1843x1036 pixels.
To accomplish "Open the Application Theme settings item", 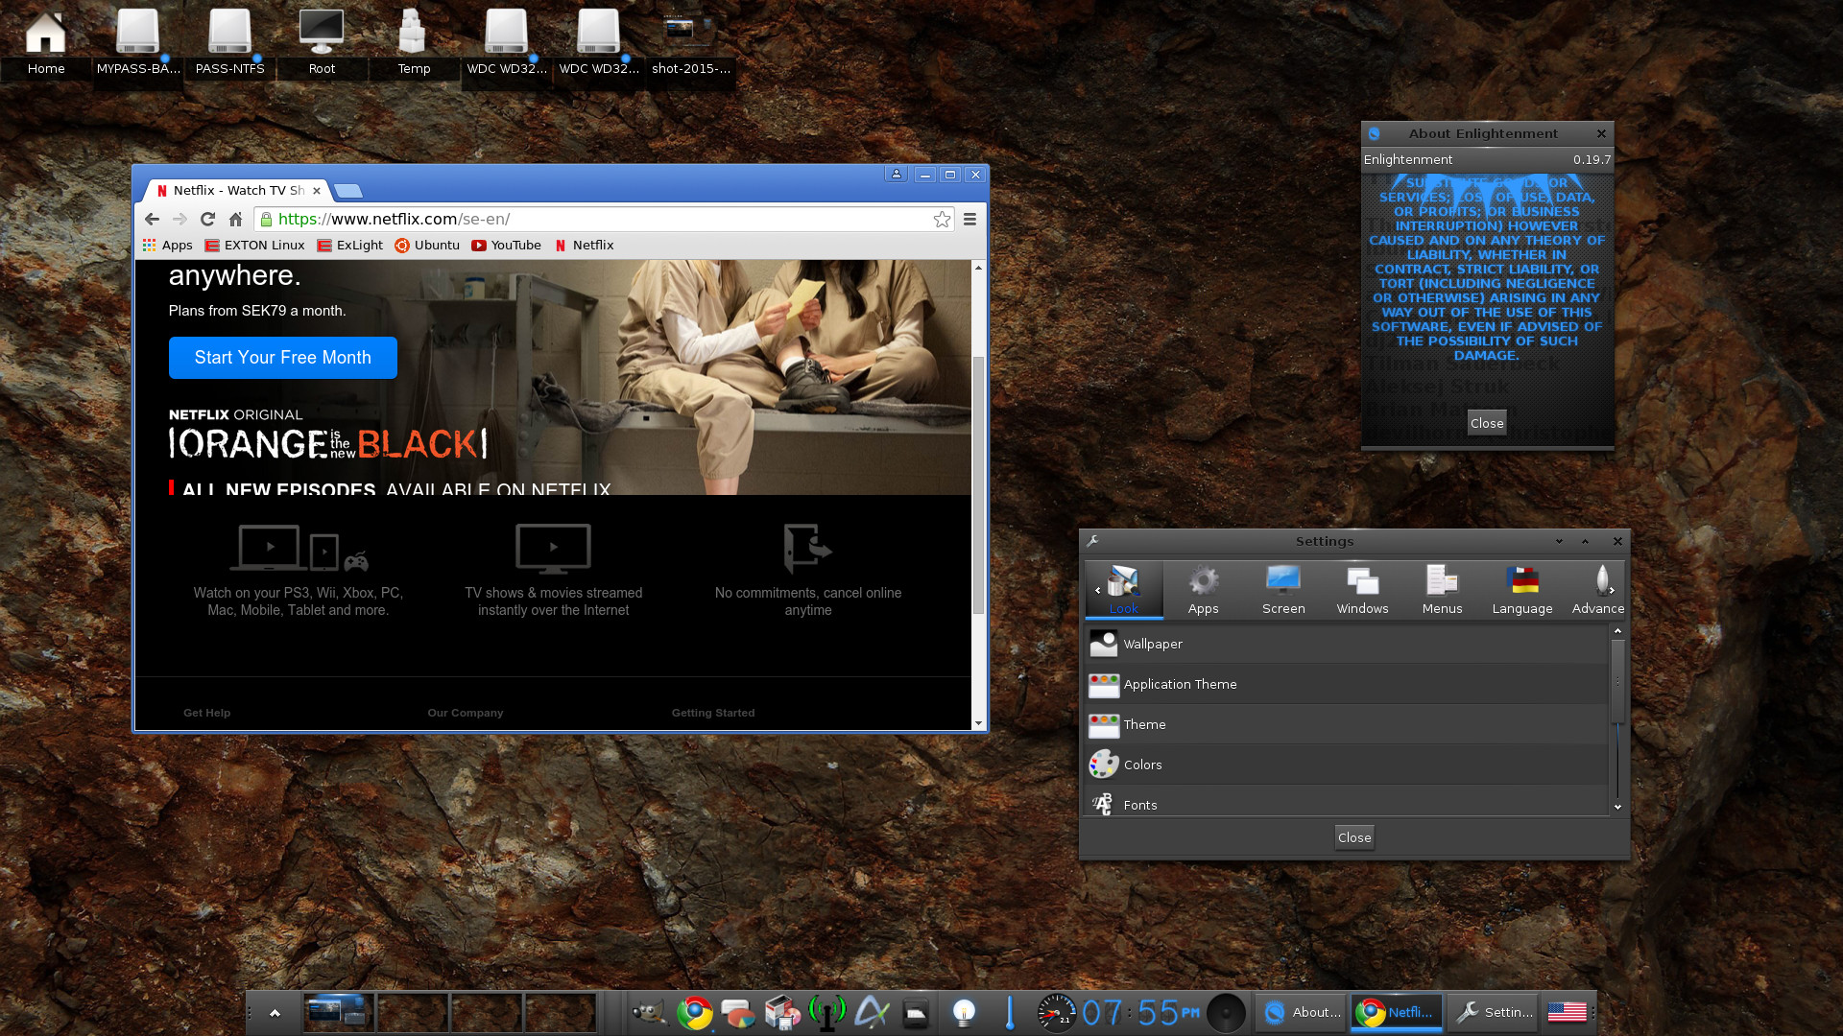I will point(1179,684).
